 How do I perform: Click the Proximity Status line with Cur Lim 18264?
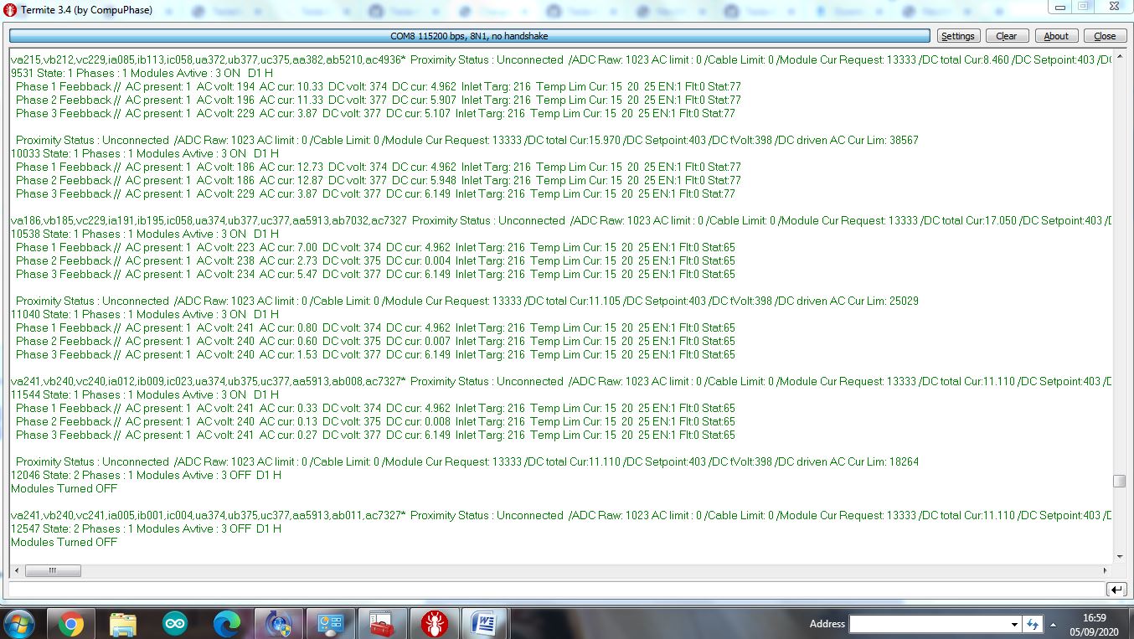point(467,461)
